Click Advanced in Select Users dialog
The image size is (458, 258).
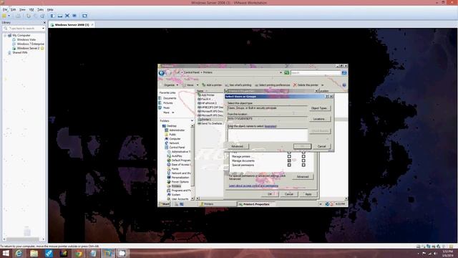(x=238, y=146)
